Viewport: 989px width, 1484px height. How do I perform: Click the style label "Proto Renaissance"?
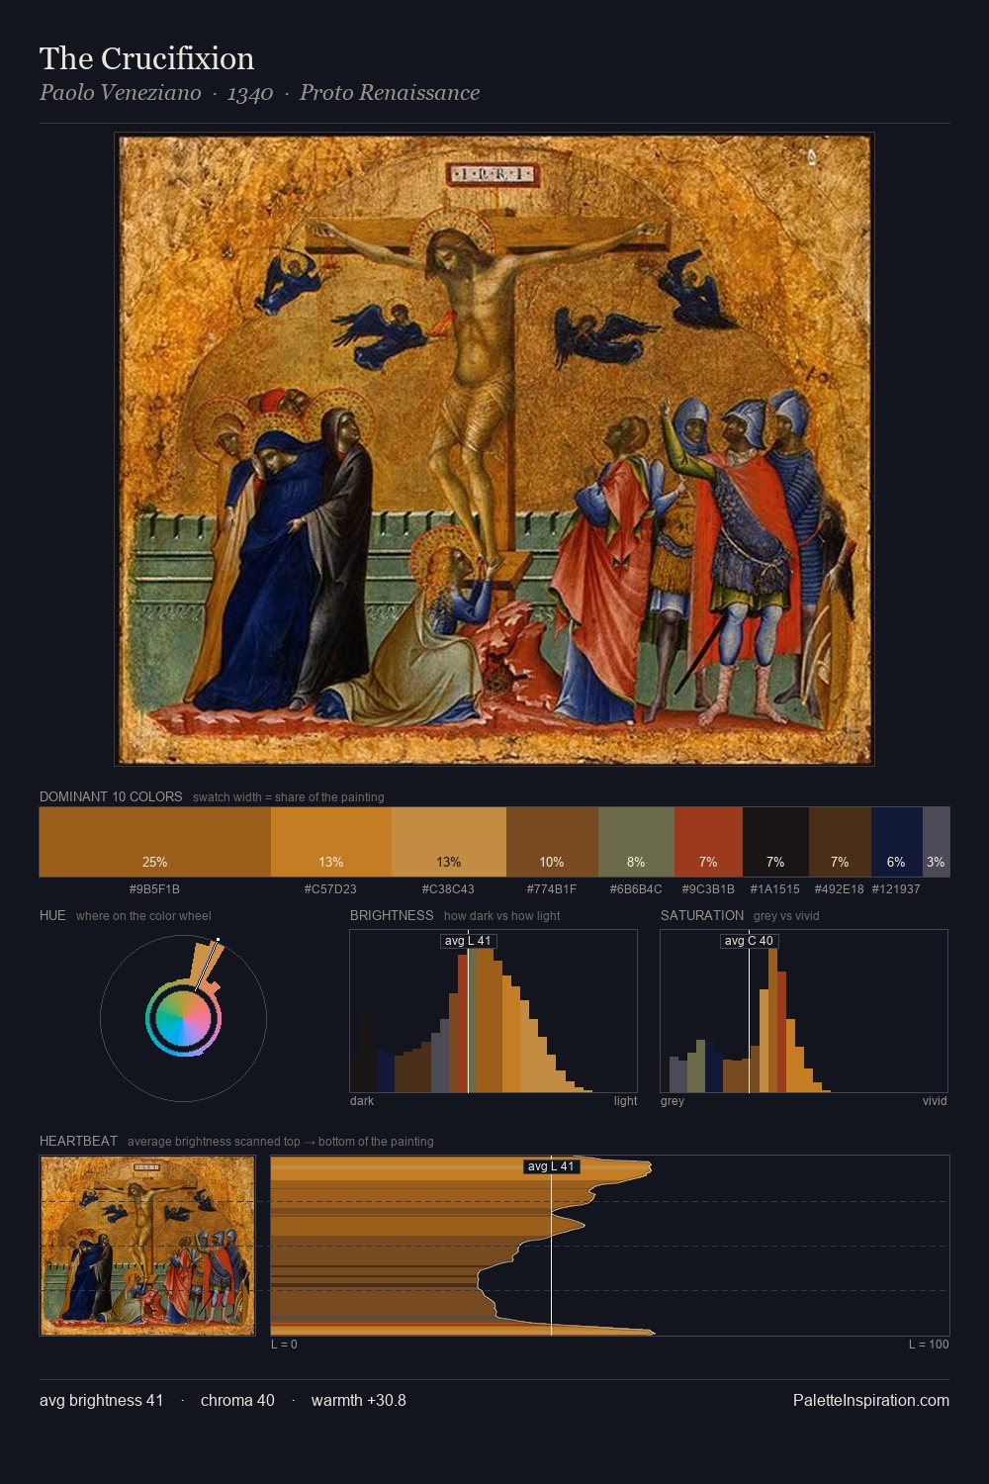(x=390, y=93)
